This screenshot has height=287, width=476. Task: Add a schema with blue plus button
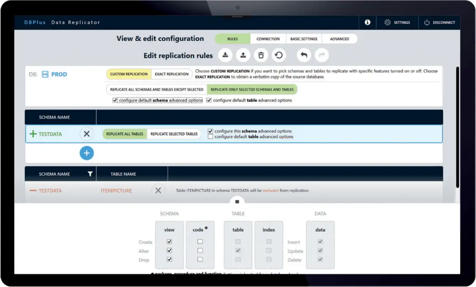[86, 153]
